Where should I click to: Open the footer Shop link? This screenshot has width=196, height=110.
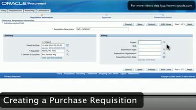60,74
